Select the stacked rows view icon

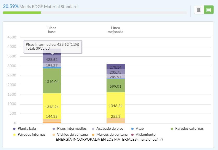208,10
